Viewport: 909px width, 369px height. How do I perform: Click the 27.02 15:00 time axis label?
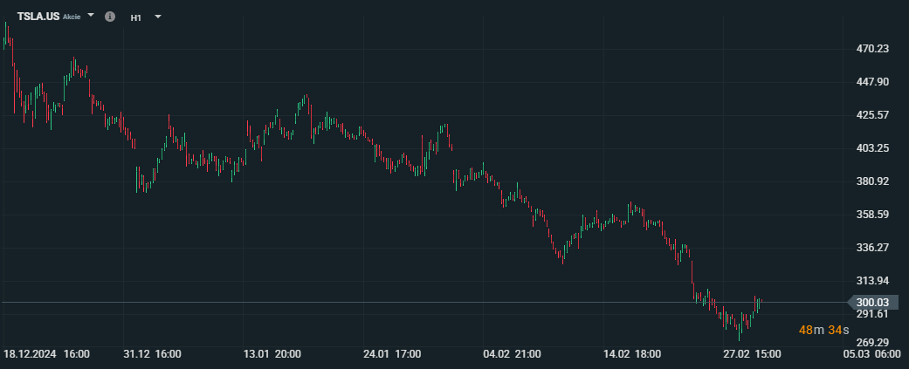click(x=753, y=354)
